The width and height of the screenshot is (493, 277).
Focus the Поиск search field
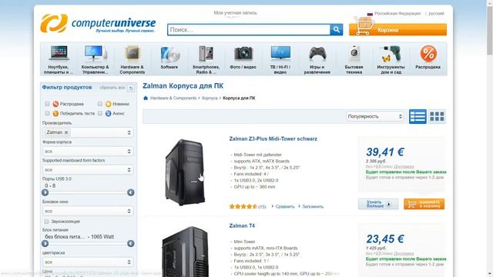click(x=249, y=29)
